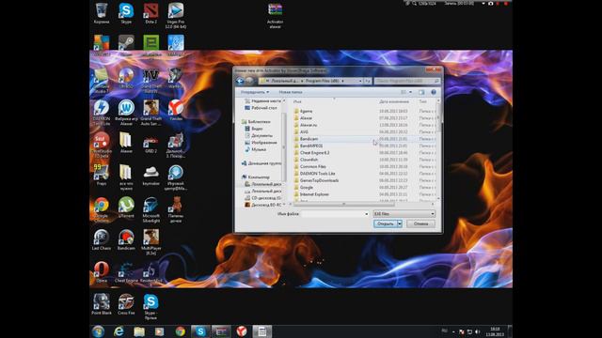Open the Открыть button split arrow
This screenshot has width=602, height=338.
point(400,223)
